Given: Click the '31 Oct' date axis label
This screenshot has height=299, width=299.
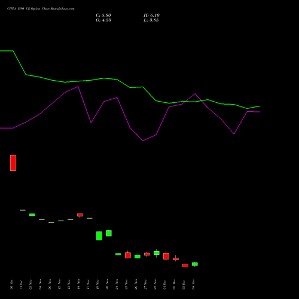Looking at the screenshot, I should (x=21, y=285).
